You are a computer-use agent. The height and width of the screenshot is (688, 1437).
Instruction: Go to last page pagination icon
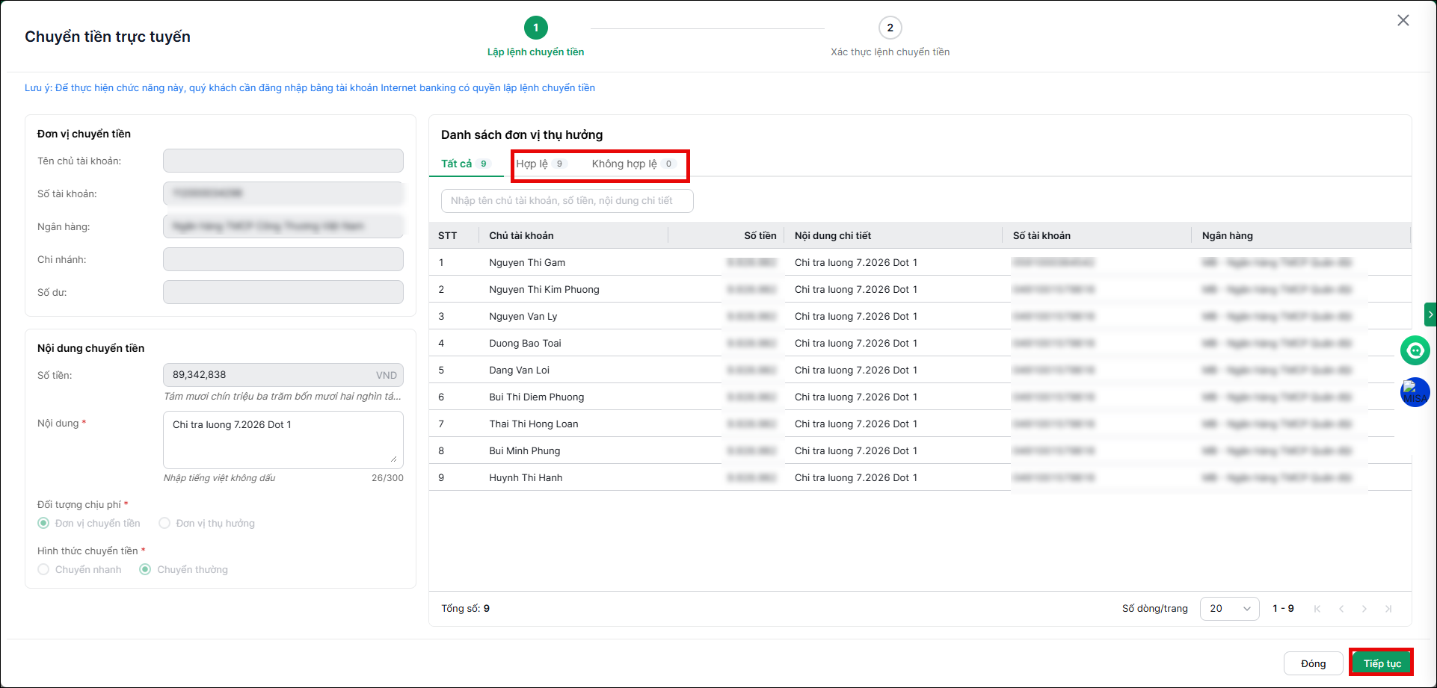point(1388,609)
